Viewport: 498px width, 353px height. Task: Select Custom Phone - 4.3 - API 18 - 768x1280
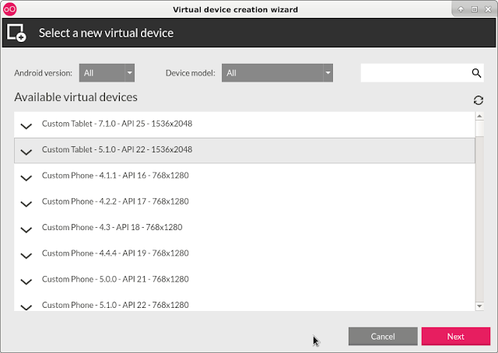244,228
